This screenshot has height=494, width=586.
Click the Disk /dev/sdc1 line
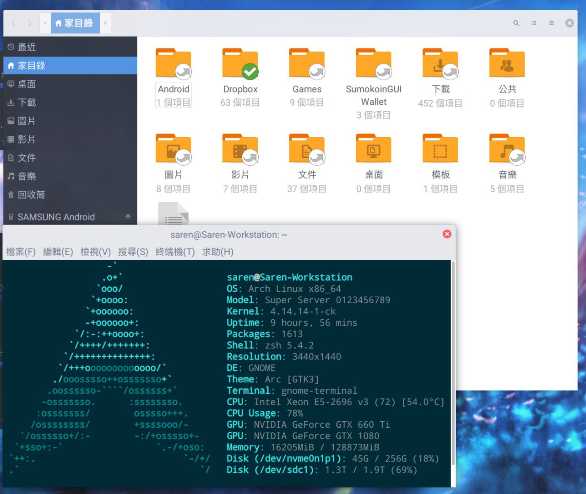[x=322, y=470]
